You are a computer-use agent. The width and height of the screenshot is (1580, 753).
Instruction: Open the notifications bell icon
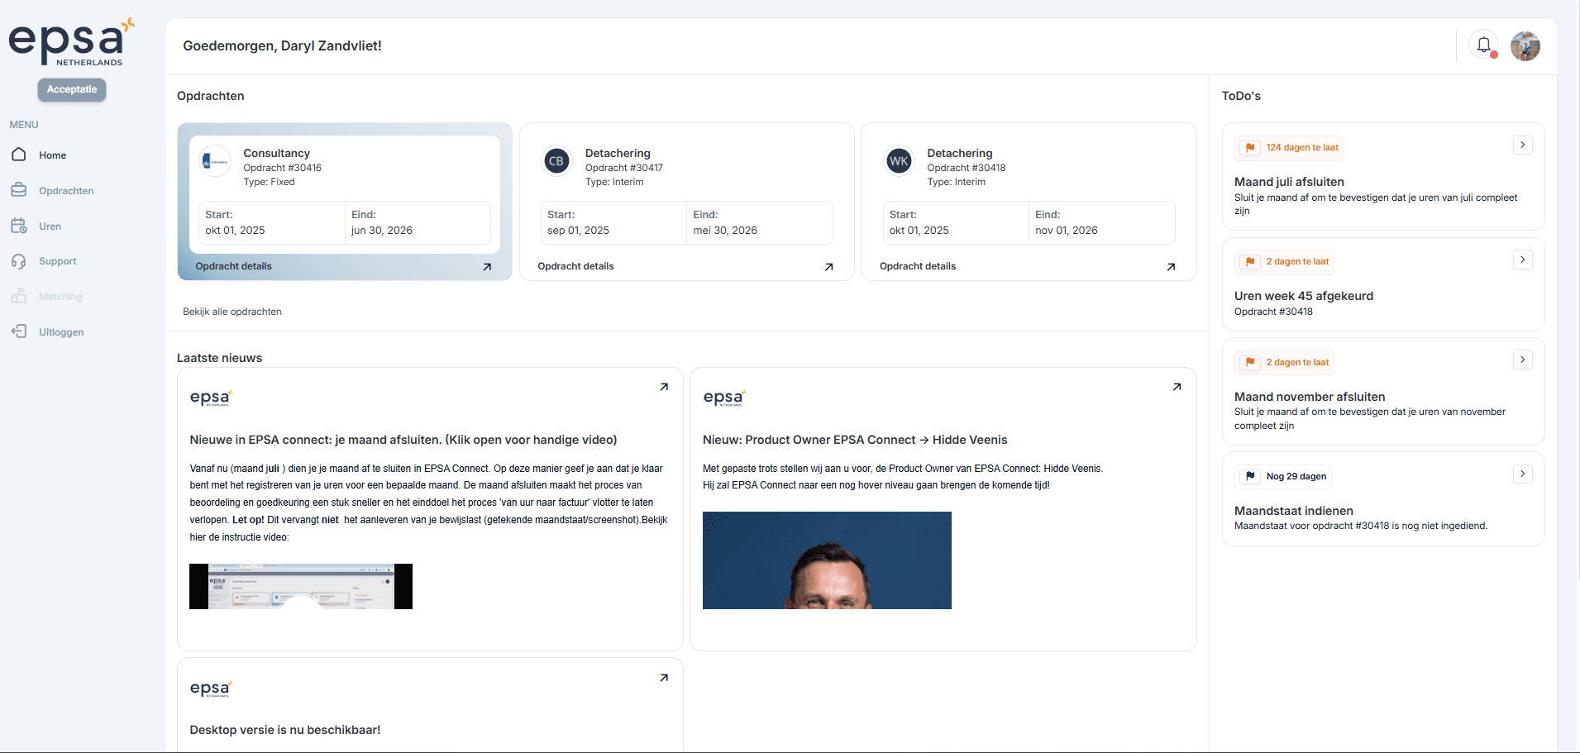click(x=1483, y=45)
